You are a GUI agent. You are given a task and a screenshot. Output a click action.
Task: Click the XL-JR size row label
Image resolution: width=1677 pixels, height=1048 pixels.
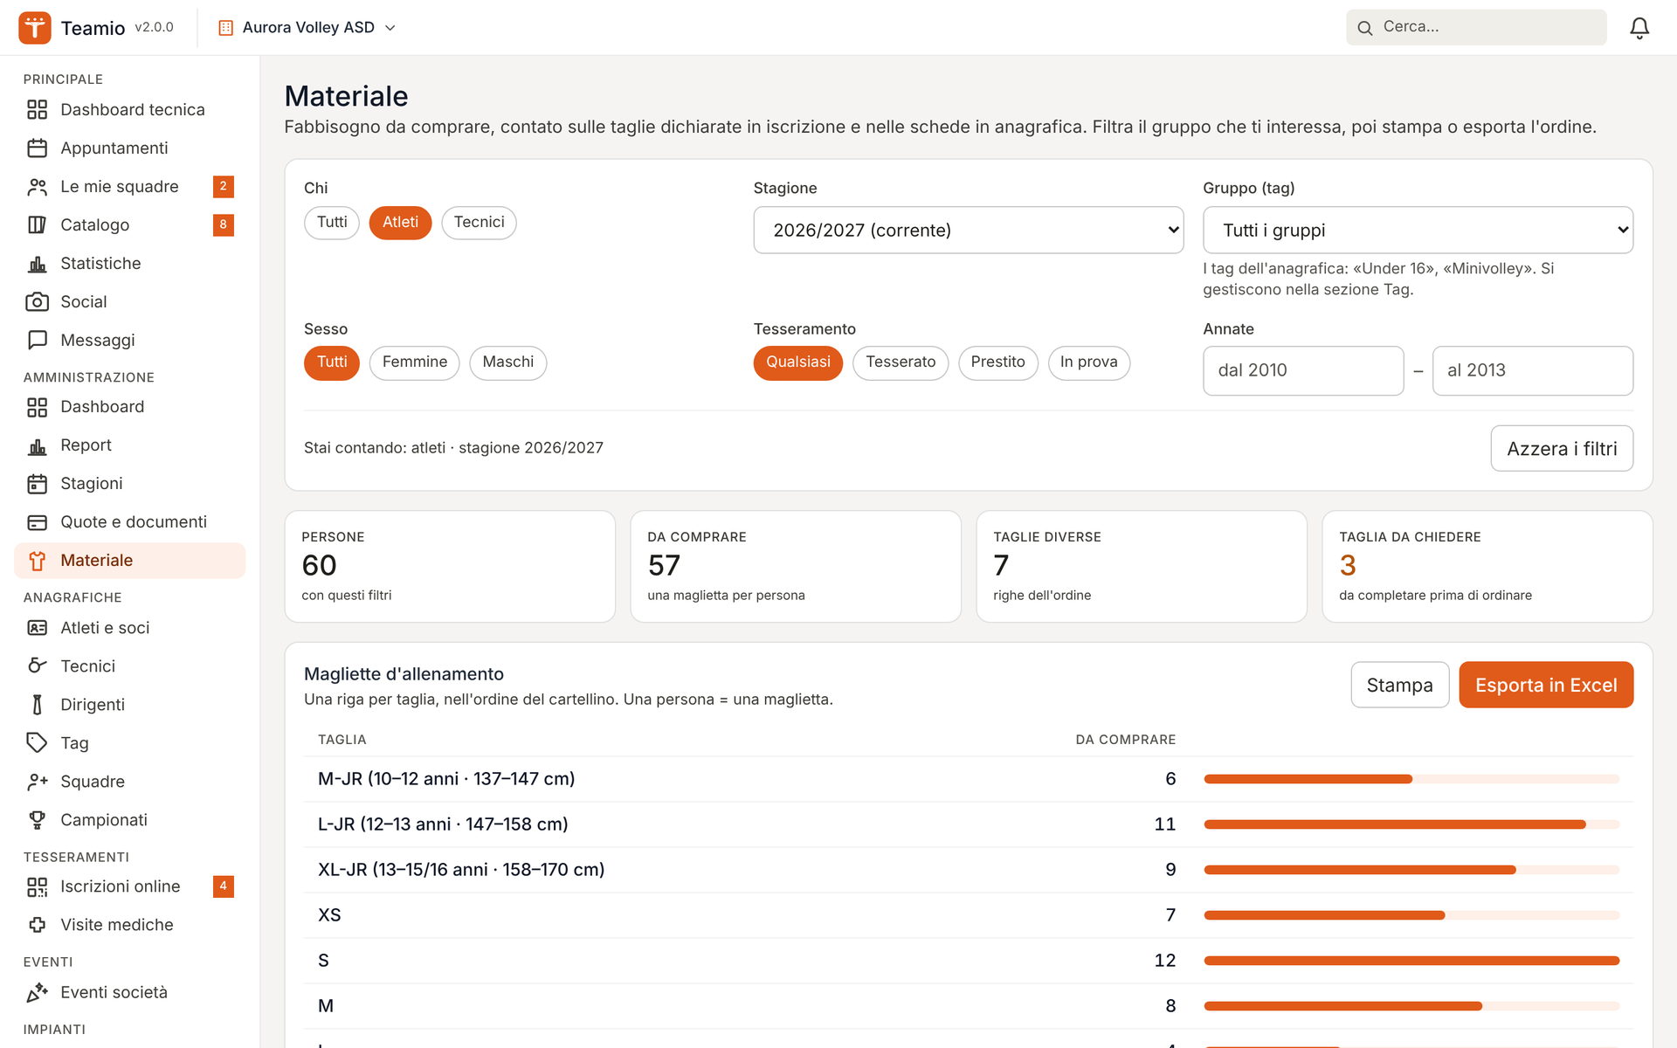point(461,870)
